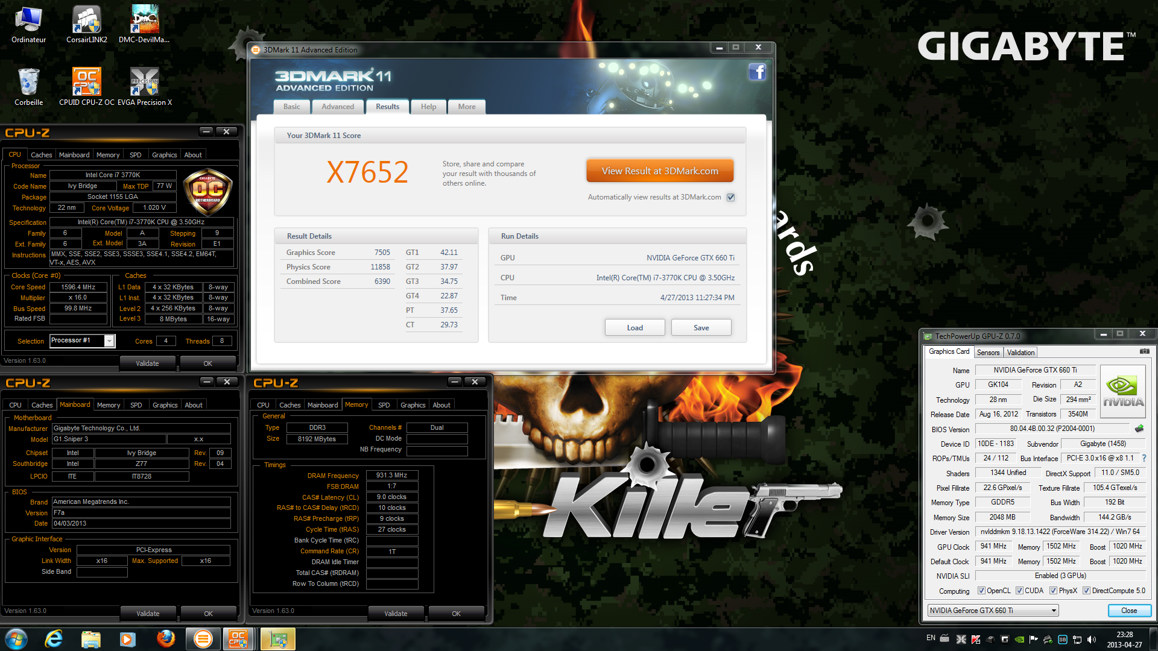Viewport: 1158px width, 651px height.
Task: Open the Help tab in 3DMark 11
Action: pyautogui.click(x=428, y=107)
